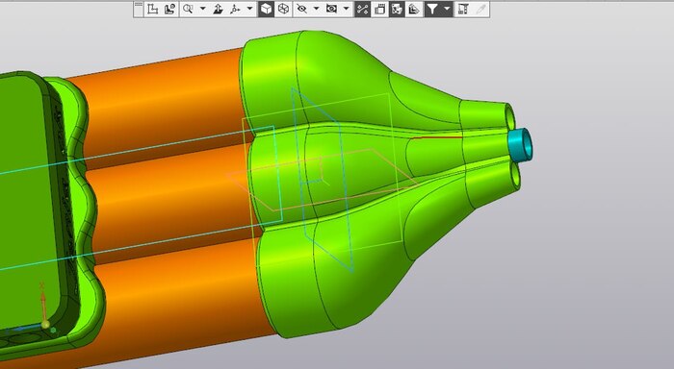Expand the view orientation dropdown arrow
This screenshot has width=674, height=369.
pos(249,9)
